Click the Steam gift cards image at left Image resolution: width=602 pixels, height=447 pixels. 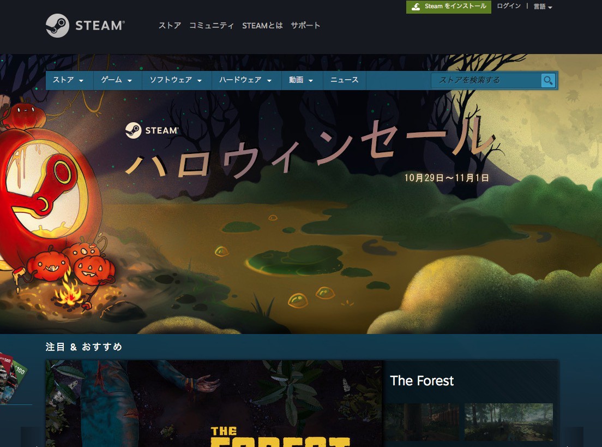tap(14, 379)
